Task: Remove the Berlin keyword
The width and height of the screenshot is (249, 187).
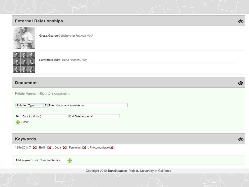Action: coord(50,148)
